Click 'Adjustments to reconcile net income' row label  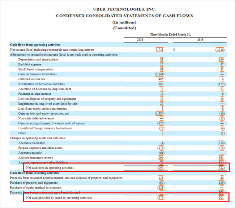point(64,55)
